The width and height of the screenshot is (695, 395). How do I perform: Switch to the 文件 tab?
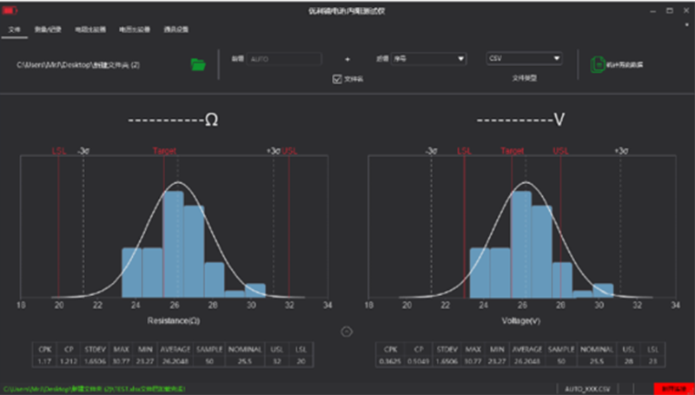click(13, 29)
